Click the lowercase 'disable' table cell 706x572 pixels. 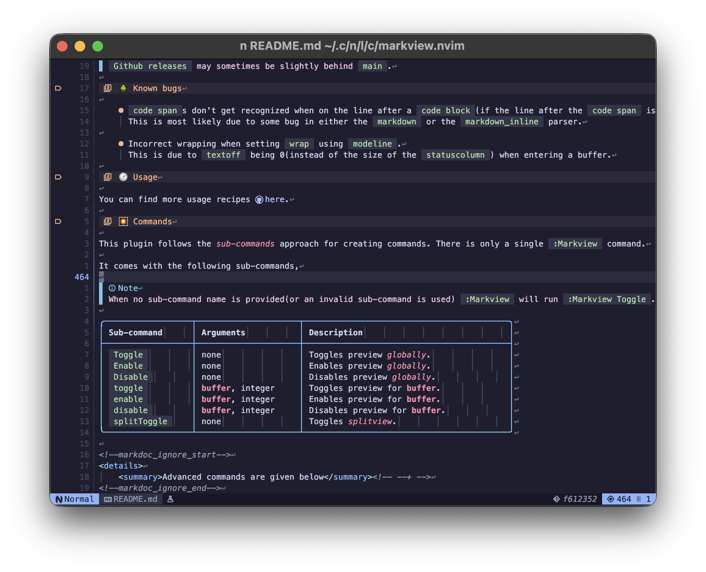(131, 410)
